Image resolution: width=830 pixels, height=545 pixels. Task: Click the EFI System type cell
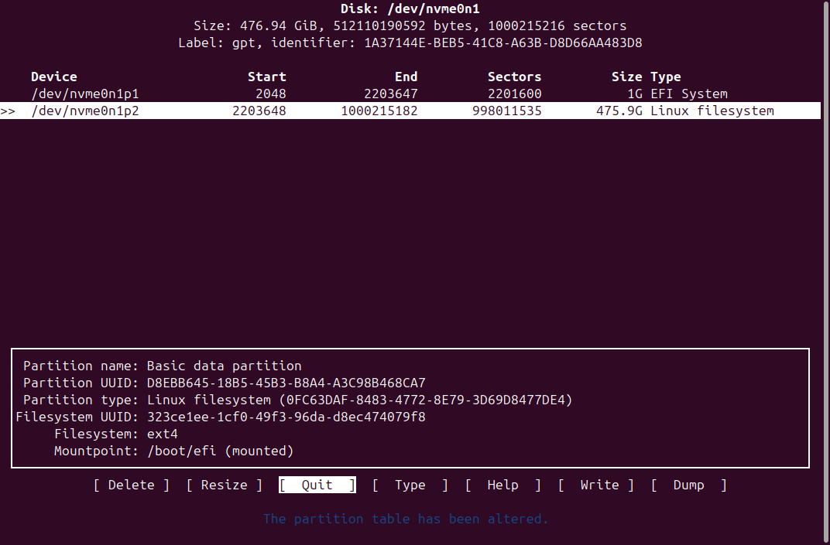pyautogui.click(x=688, y=94)
